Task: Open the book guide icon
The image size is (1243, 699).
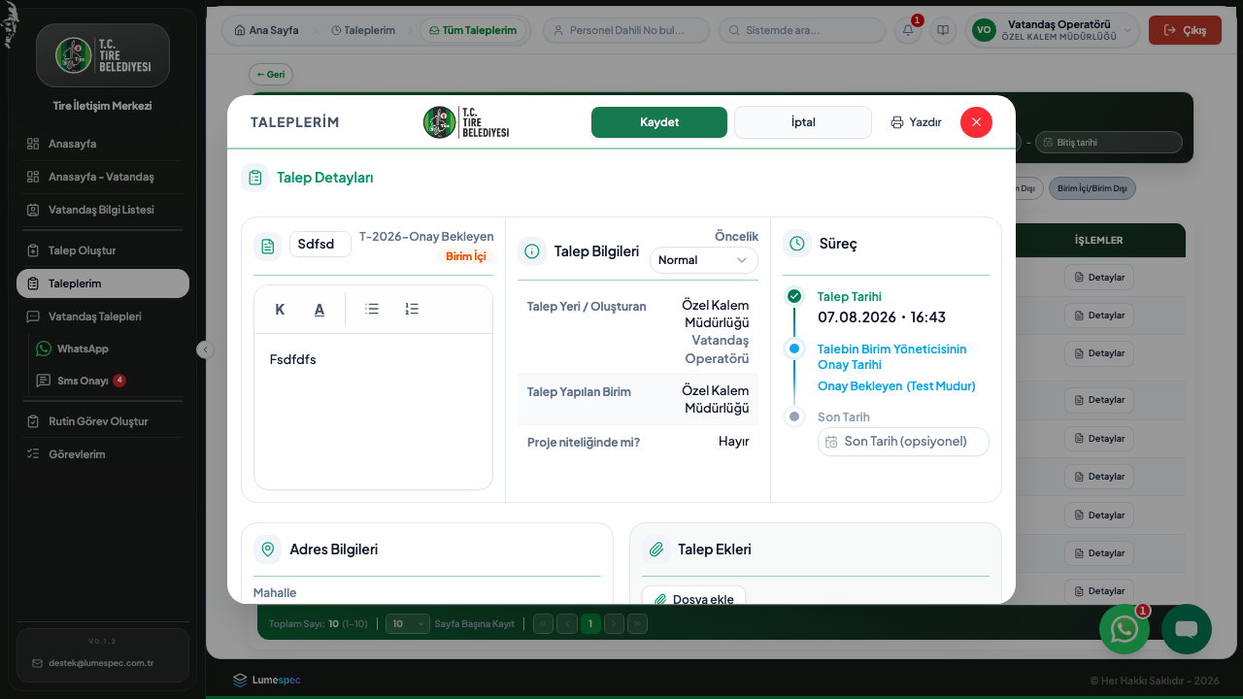Action: tap(942, 30)
